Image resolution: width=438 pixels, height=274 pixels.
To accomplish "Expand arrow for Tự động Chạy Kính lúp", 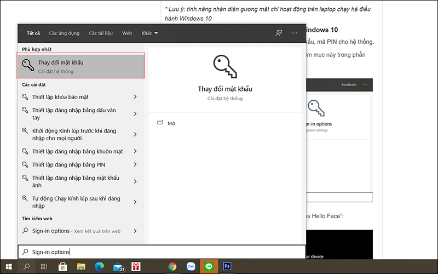I will pyautogui.click(x=135, y=202).
